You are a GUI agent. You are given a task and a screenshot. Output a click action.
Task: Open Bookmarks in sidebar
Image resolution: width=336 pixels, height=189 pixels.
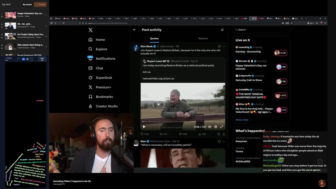point(101,97)
